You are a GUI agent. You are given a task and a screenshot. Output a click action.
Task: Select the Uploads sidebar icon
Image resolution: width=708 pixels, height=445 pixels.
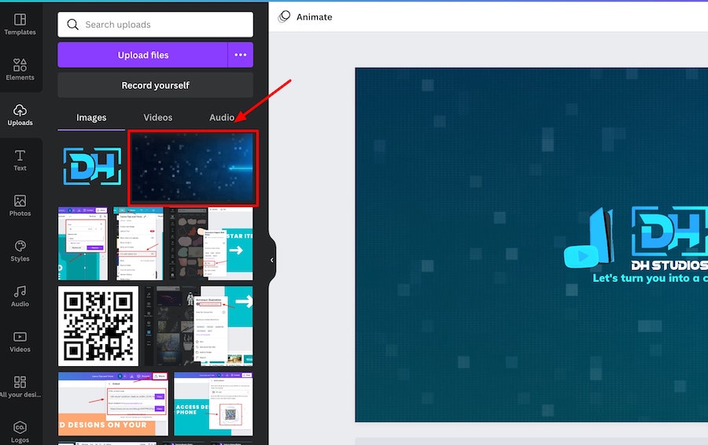(20, 114)
